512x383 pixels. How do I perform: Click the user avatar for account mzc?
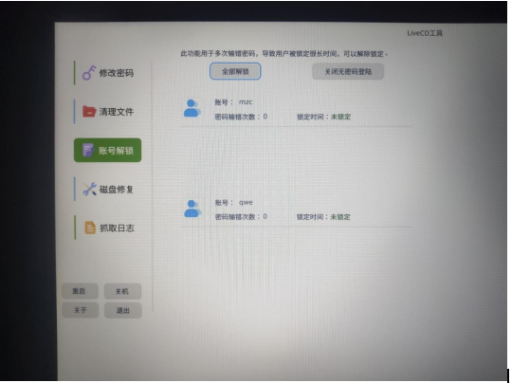click(x=192, y=108)
